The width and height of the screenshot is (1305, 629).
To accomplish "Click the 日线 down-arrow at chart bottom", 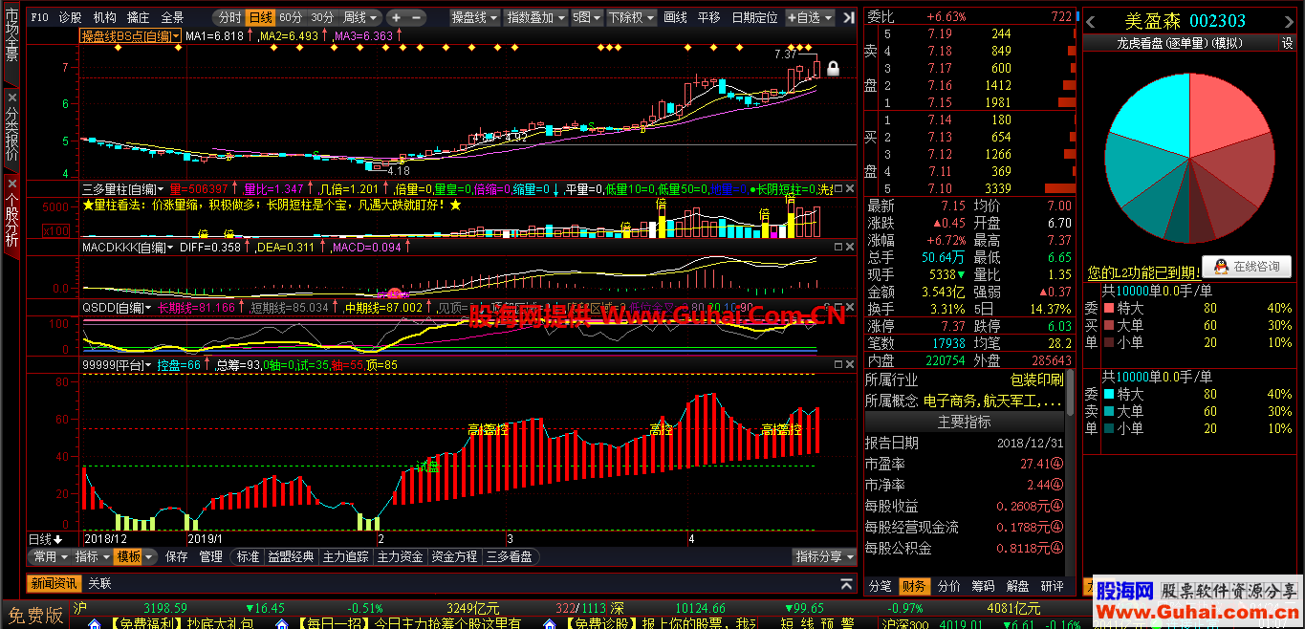I will (x=56, y=539).
